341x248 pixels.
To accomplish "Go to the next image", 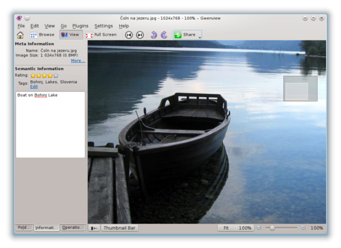I will tap(140, 35).
